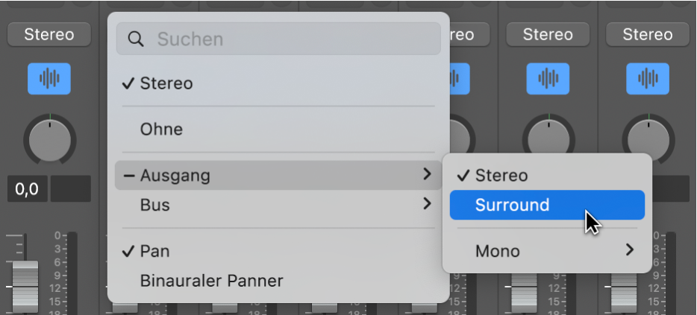This screenshot has width=697, height=315.
Task: Expand the Mono submenu arrow
Action: (629, 250)
